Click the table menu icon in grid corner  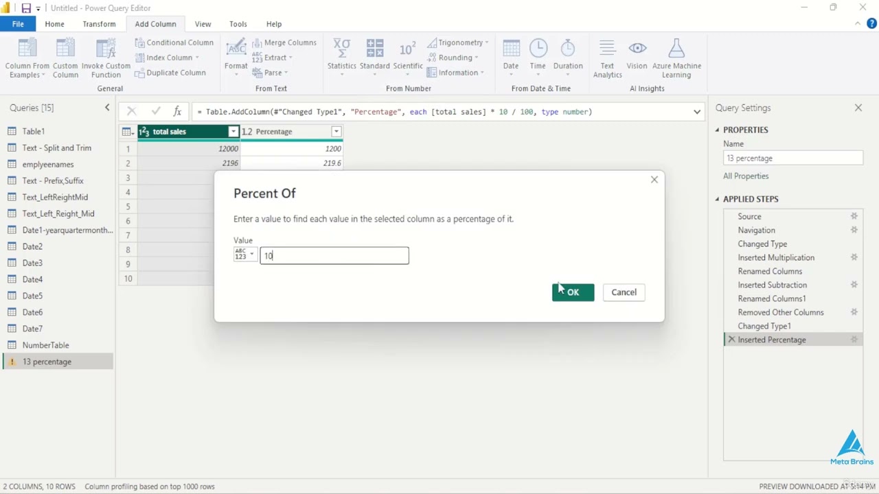coord(128,132)
